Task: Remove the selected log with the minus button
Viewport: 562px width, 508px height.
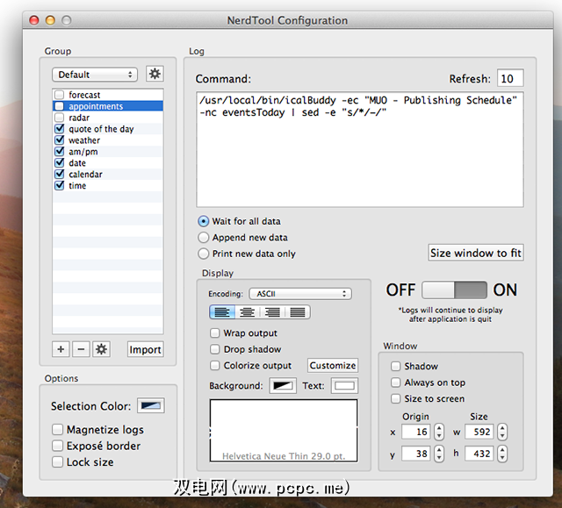Action: click(81, 349)
